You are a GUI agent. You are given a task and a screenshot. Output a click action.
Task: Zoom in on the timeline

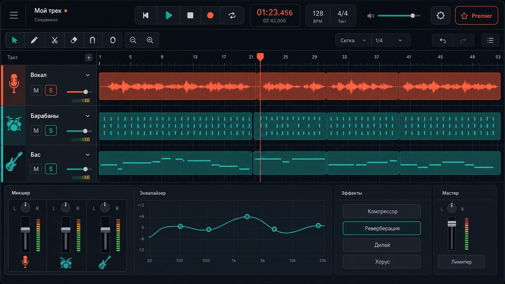[150, 40]
